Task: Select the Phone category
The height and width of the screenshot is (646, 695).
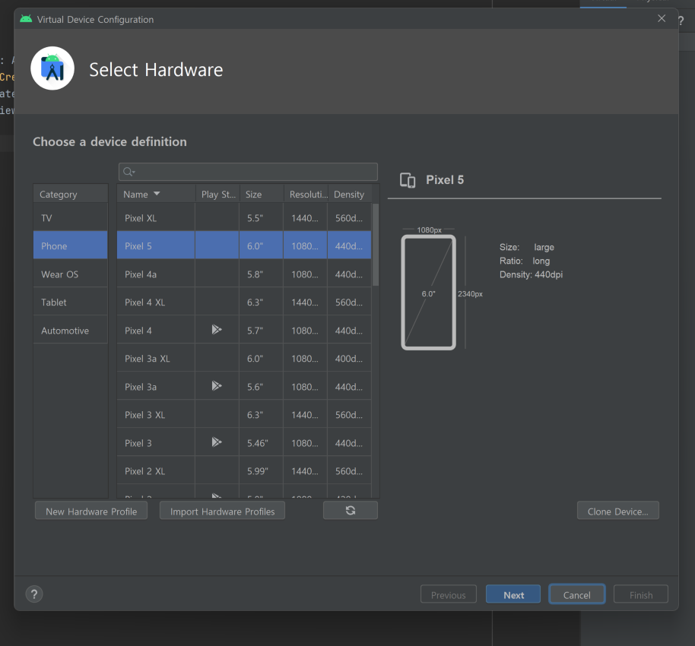Action: [x=71, y=246]
